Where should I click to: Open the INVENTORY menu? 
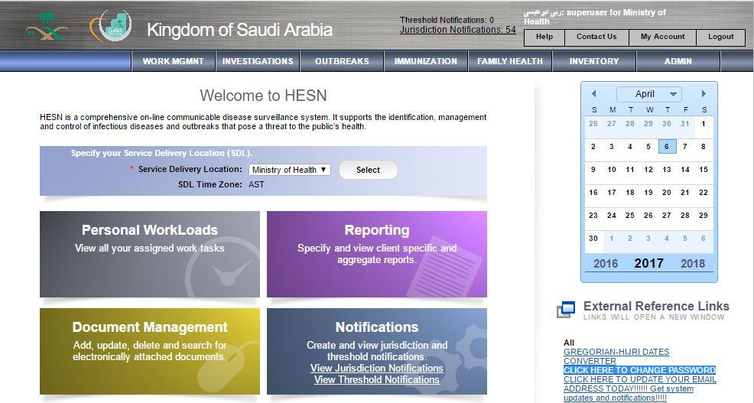click(594, 61)
